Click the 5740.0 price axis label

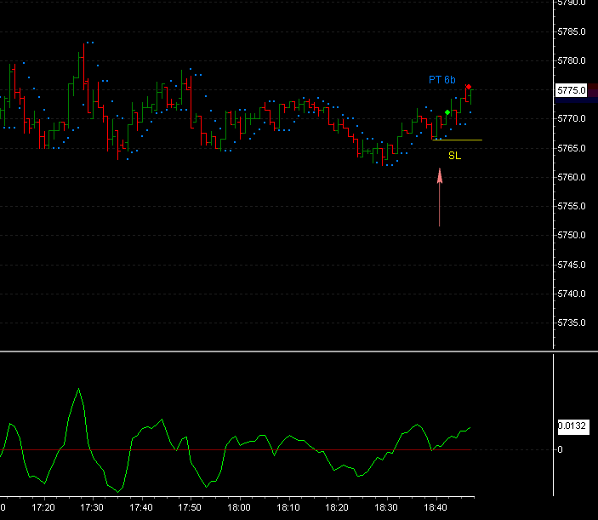point(572,294)
